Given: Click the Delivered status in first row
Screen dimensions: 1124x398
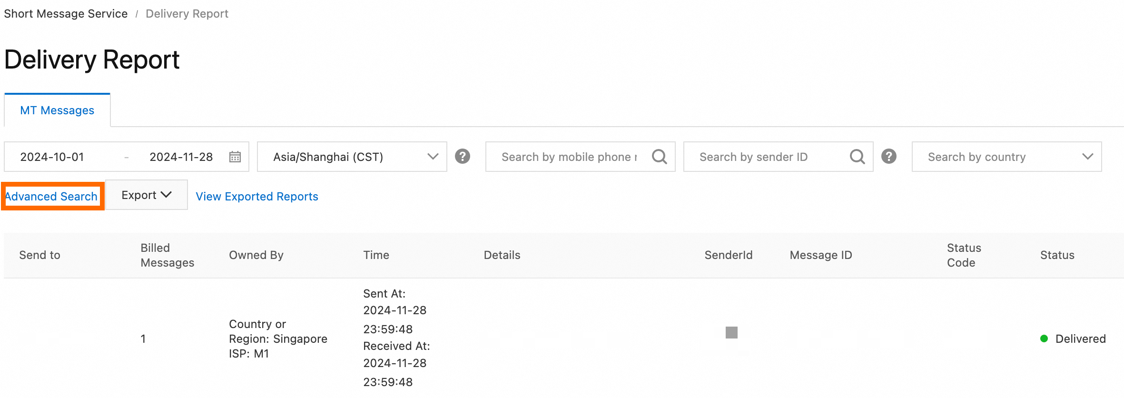Looking at the screenshot, I should click(x=1080, y=339).
